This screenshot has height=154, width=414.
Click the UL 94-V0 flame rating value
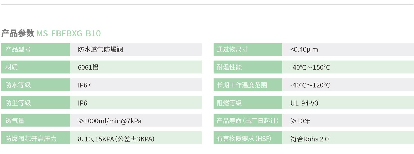click(x=304, y=103)
